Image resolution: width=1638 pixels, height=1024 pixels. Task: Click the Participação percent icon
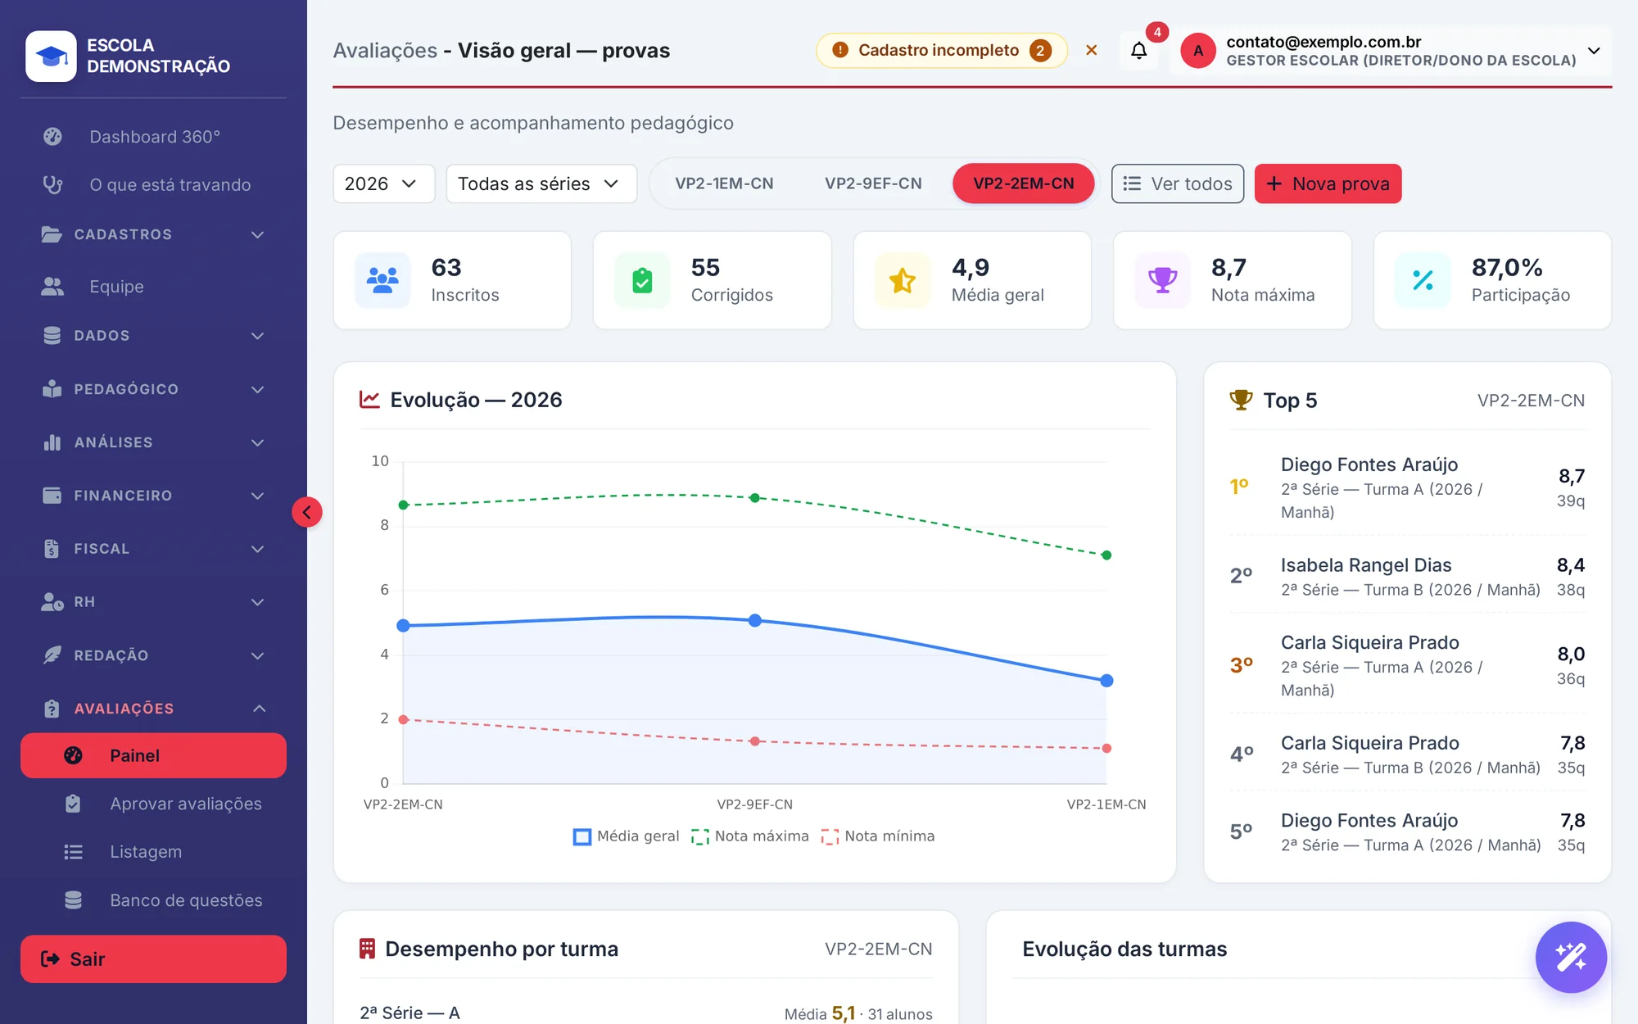click(1423, 280)
